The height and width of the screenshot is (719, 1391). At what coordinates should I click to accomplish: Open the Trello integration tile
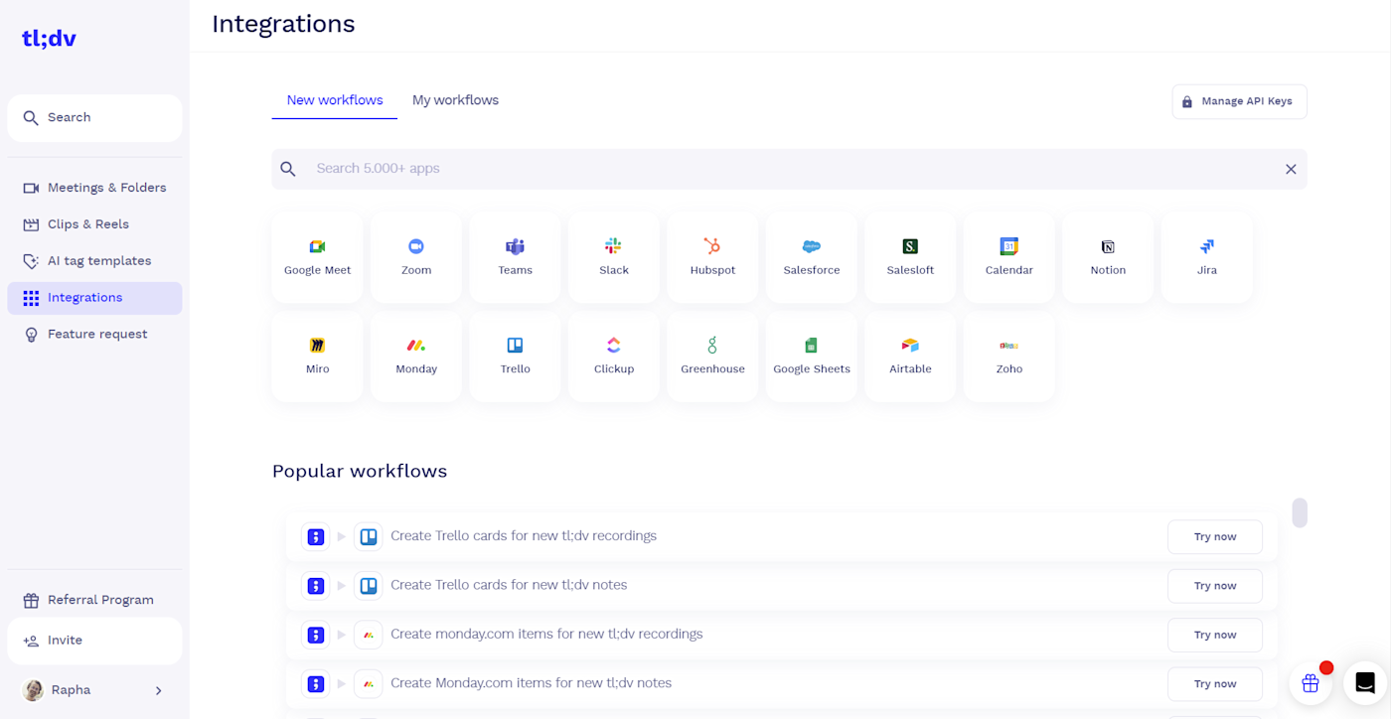pyautogui.click(x=515, y=357)
